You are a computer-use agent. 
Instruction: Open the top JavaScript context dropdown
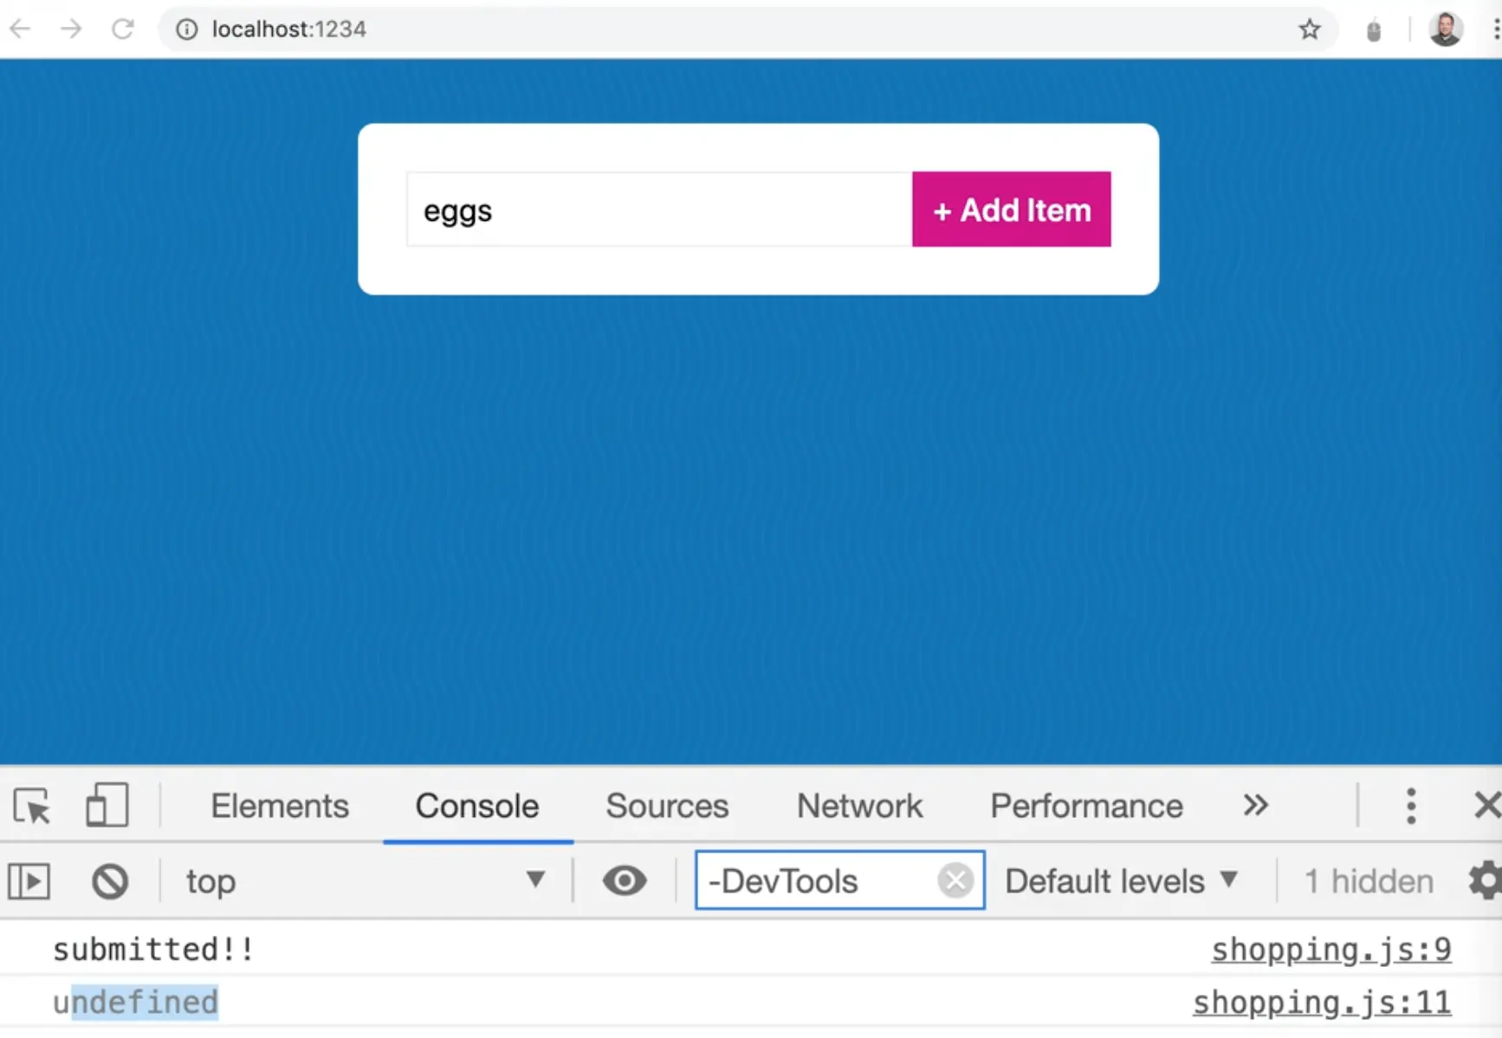[364, 881]
